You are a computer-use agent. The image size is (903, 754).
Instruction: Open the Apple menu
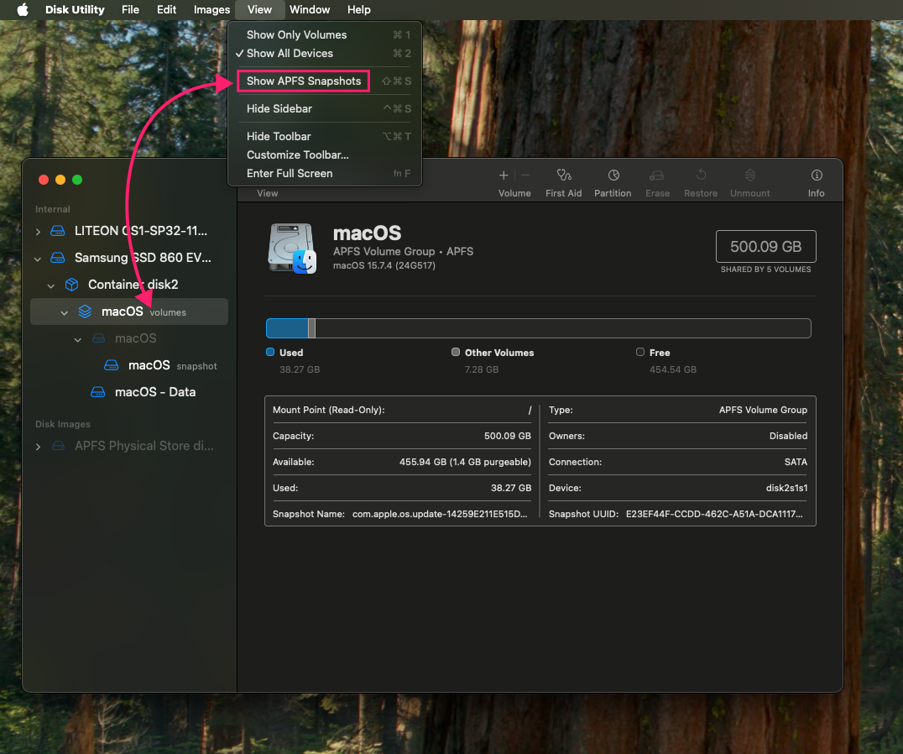(x=23, y=10)
